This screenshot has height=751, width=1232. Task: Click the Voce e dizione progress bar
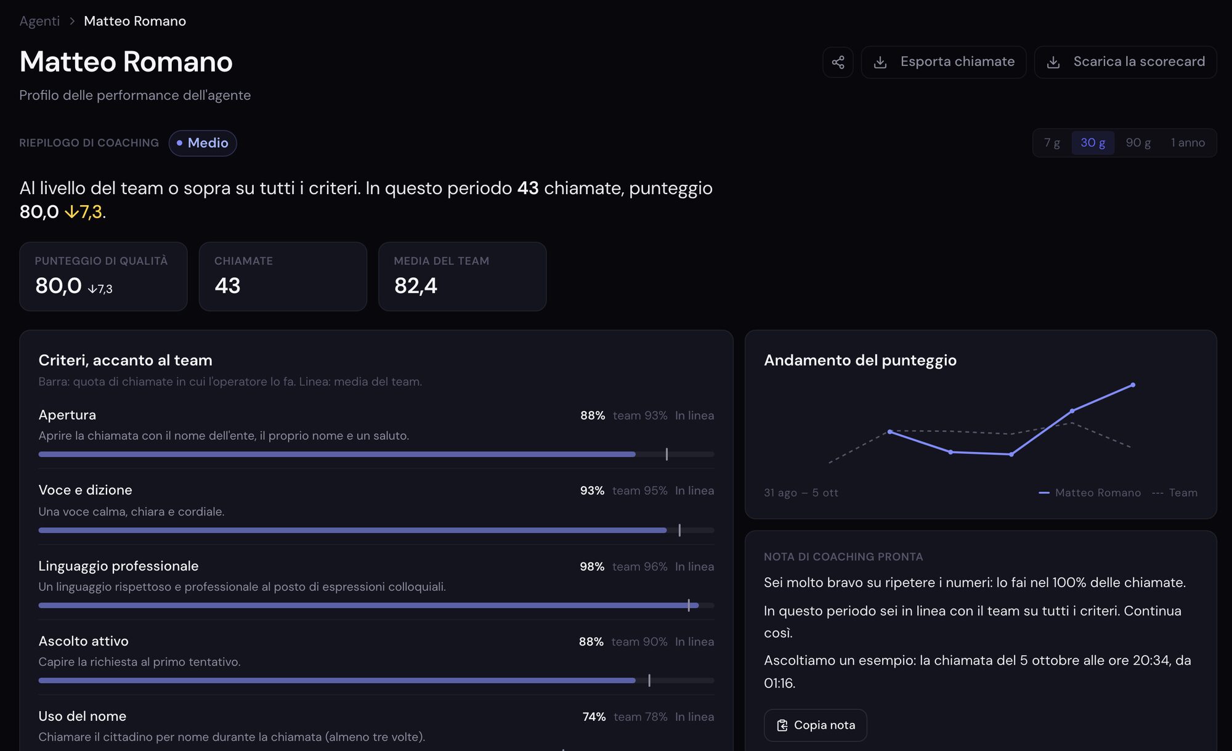(376, 530)
